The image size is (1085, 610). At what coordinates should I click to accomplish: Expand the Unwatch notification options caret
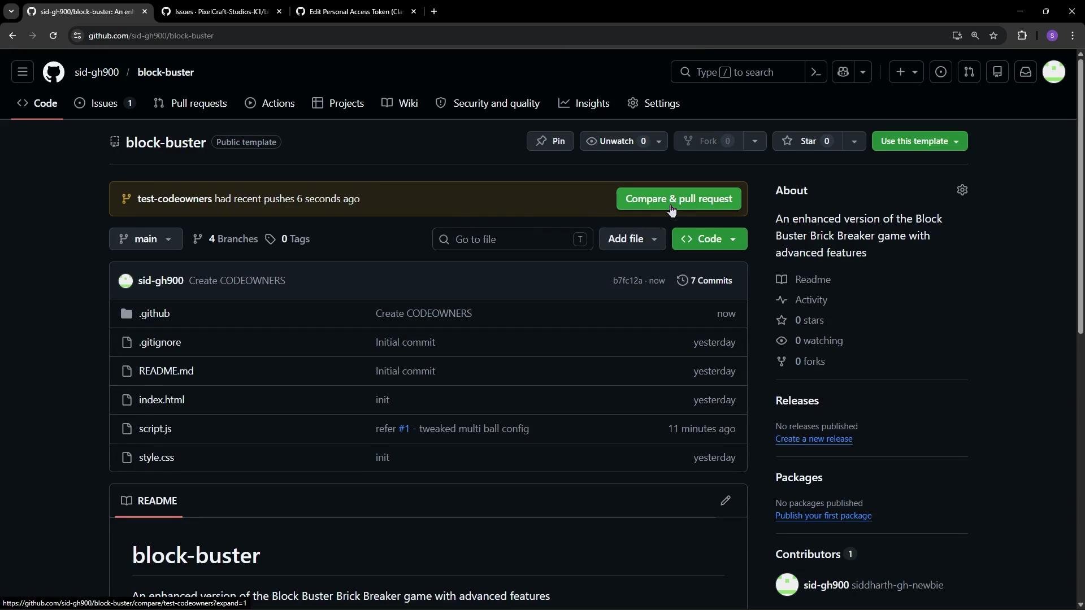(659, 141)
